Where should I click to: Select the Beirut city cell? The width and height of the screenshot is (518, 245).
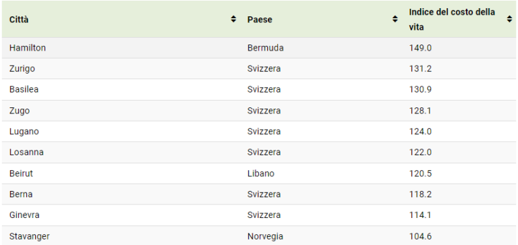click(121, 173)
